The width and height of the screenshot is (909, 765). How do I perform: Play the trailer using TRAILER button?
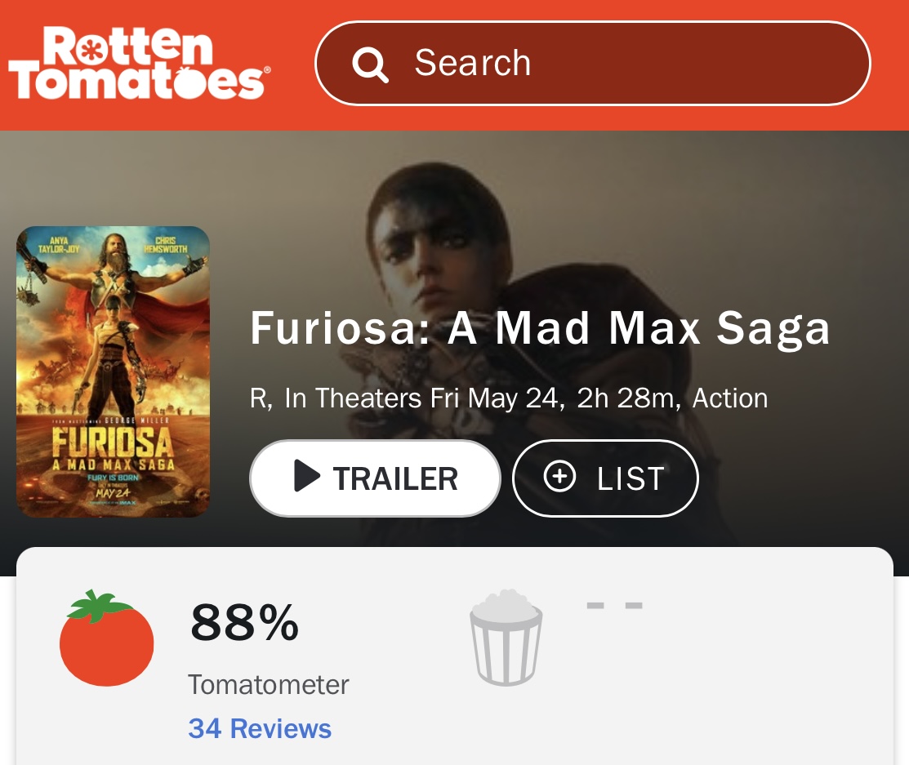[x=375, y=478]
